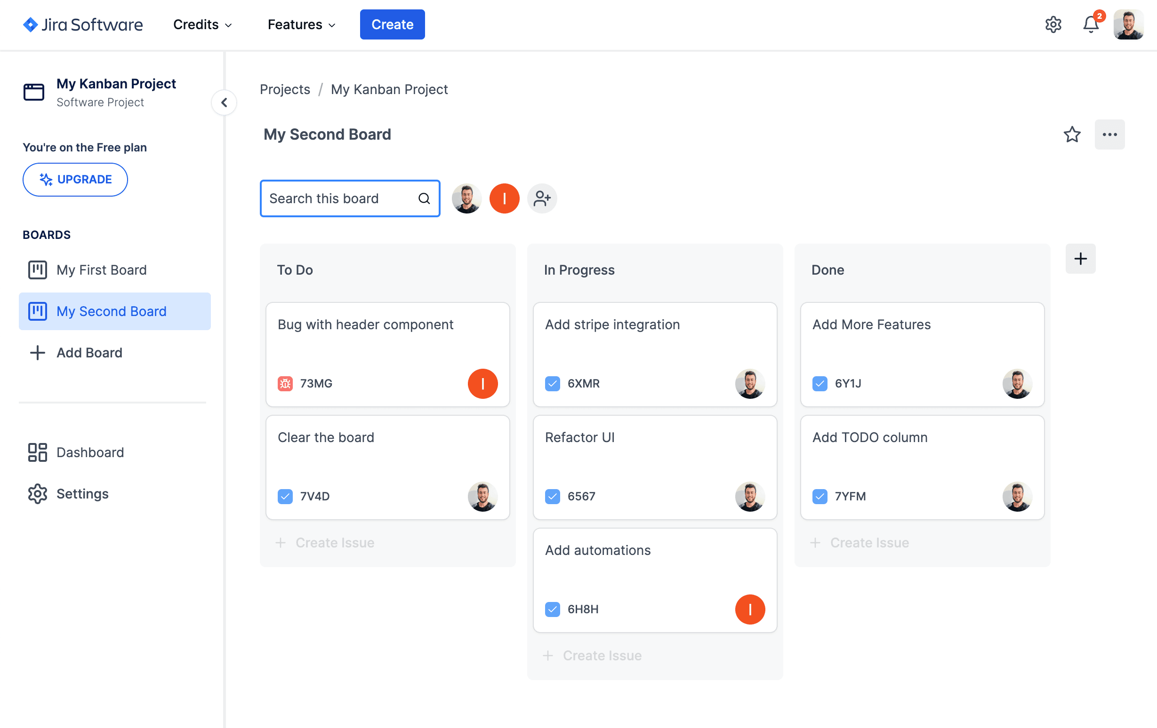Click the My Second Board board icon
Screen dimensions: 1157x728
point(37,311)
